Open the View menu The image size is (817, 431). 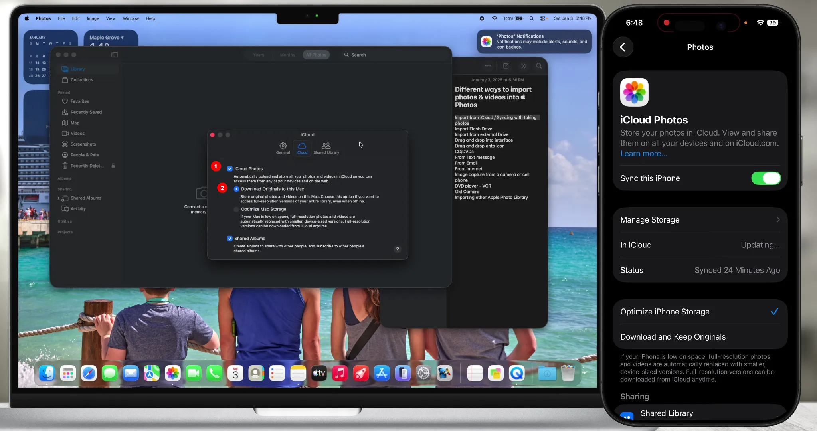click(x=111, y=18)
